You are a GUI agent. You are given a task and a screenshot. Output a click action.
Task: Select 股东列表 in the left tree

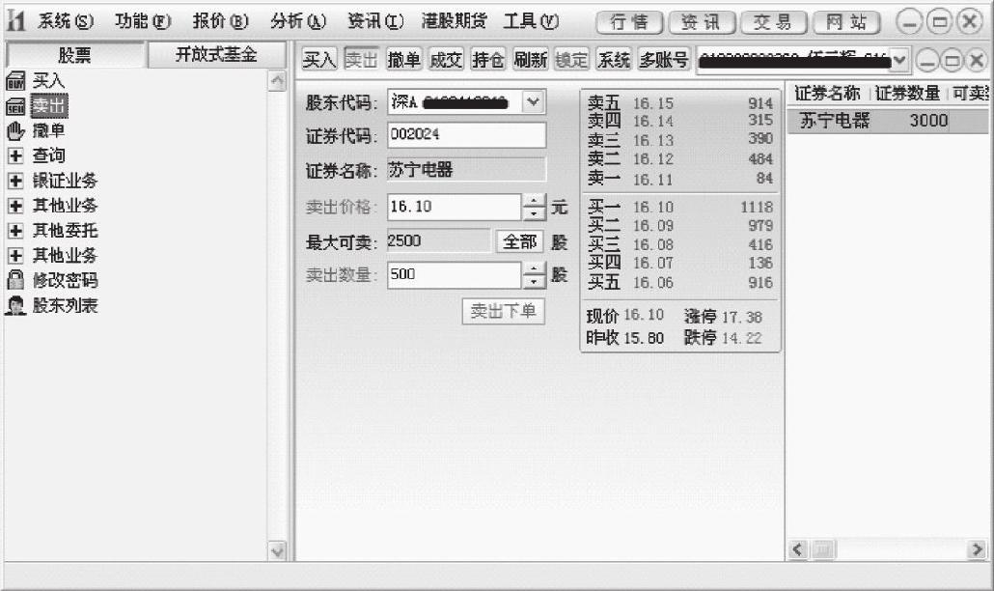66,305
